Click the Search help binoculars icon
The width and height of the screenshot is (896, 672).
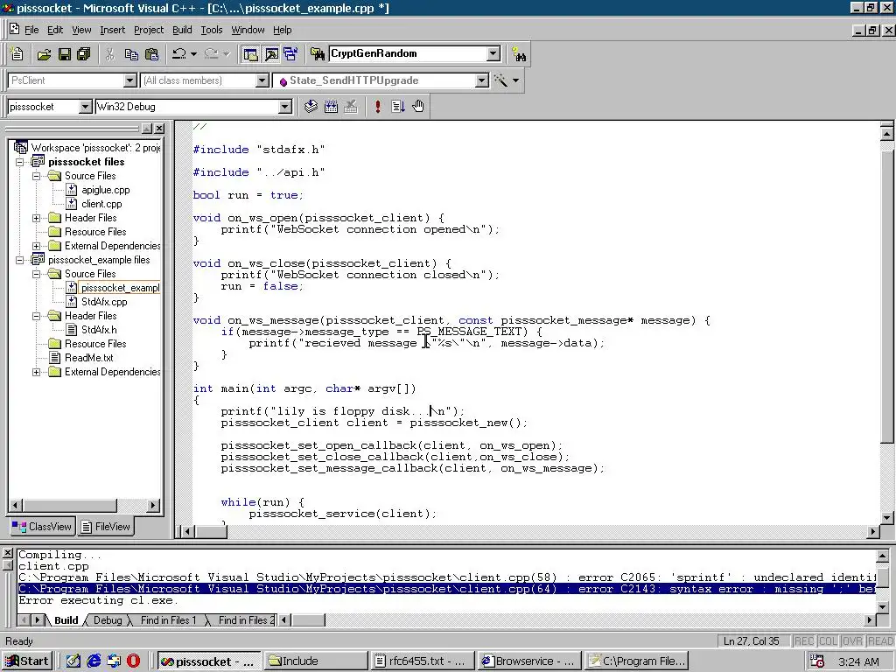(x=518, y=54)
